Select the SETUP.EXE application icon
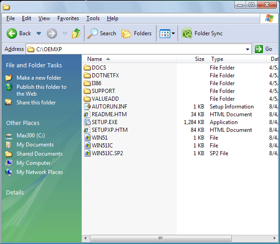280x244 pixels. (x=87, y=122)
